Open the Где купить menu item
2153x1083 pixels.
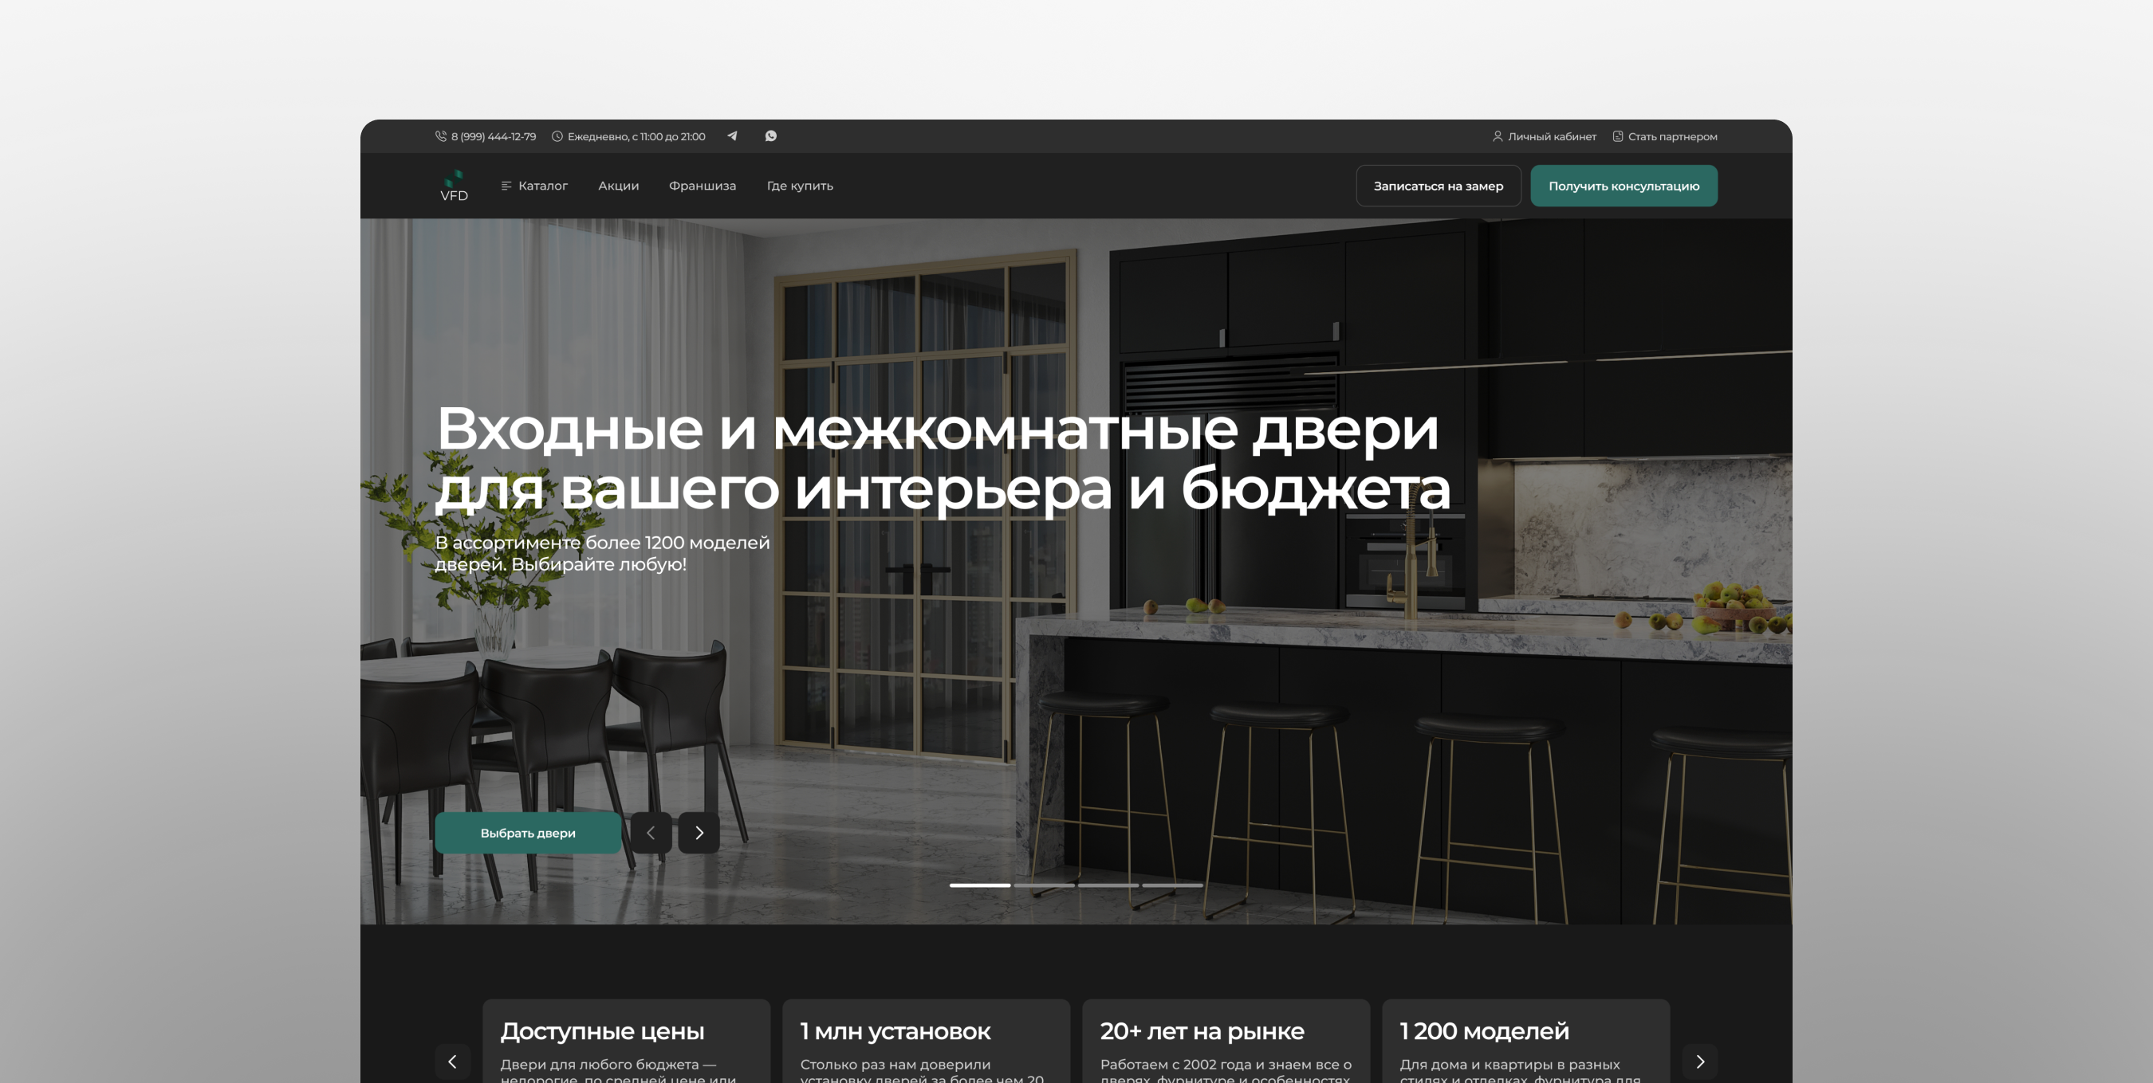point(800,186)
